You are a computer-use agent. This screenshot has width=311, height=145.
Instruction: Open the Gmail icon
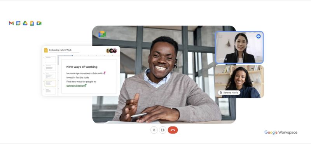pyautogui.click(x=11, y=23)
